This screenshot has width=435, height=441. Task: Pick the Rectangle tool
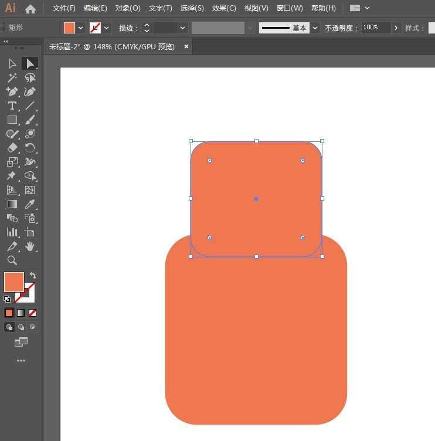(12, 120)
